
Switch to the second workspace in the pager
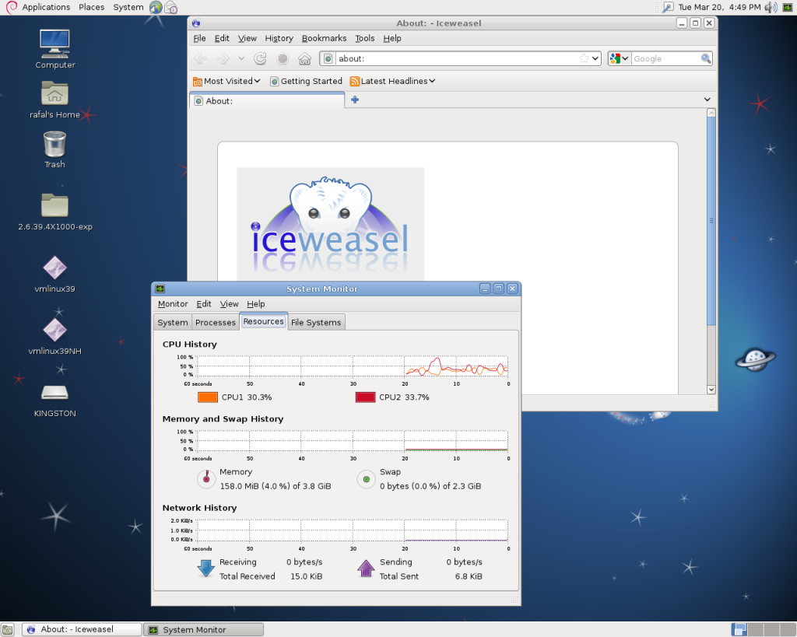(x=755, y=630)
